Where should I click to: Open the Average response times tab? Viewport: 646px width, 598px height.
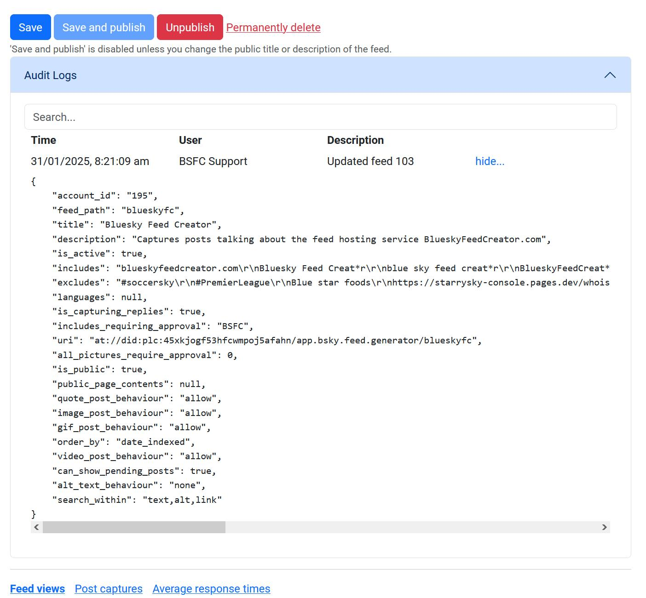pyautogui.click(x=211, y=589)
